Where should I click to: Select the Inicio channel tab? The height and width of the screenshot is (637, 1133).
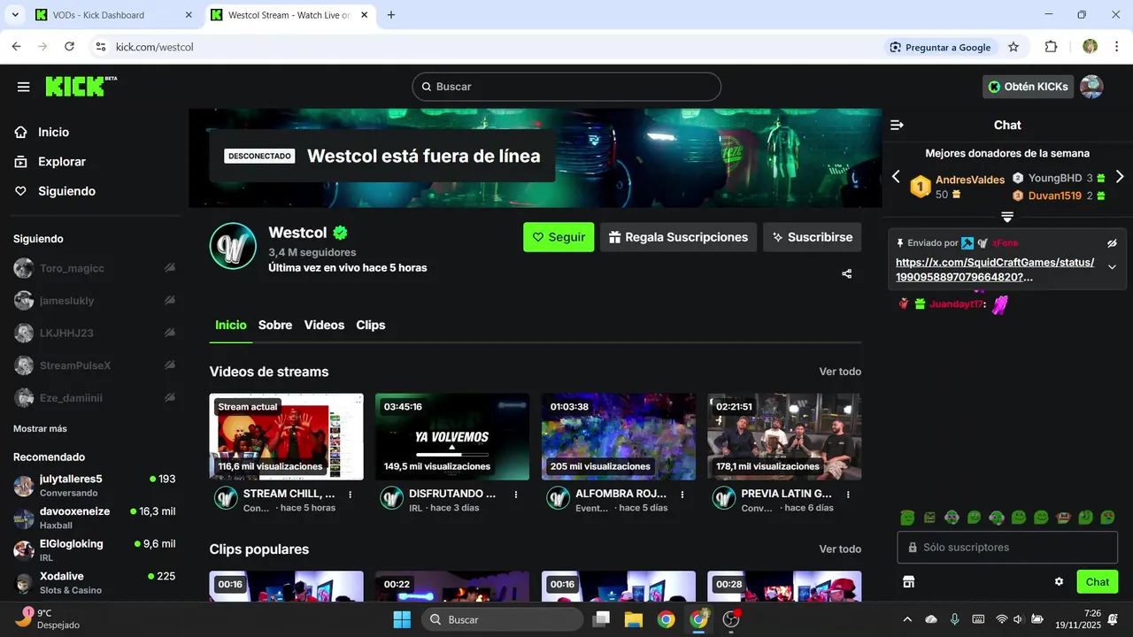click(x=231, y=326)
